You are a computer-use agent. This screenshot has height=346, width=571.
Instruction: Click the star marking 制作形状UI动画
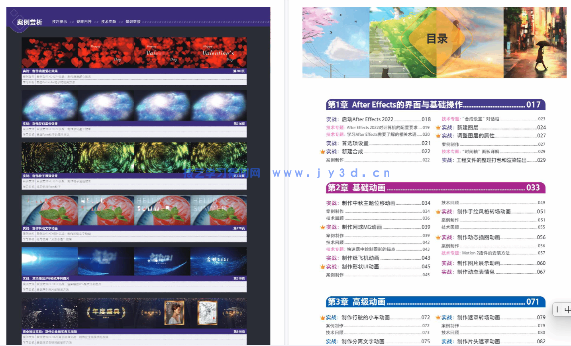(323, 267)
